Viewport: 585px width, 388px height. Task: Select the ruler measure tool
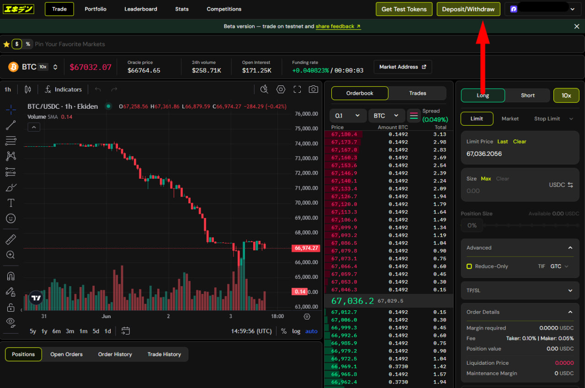pos(11,239)
